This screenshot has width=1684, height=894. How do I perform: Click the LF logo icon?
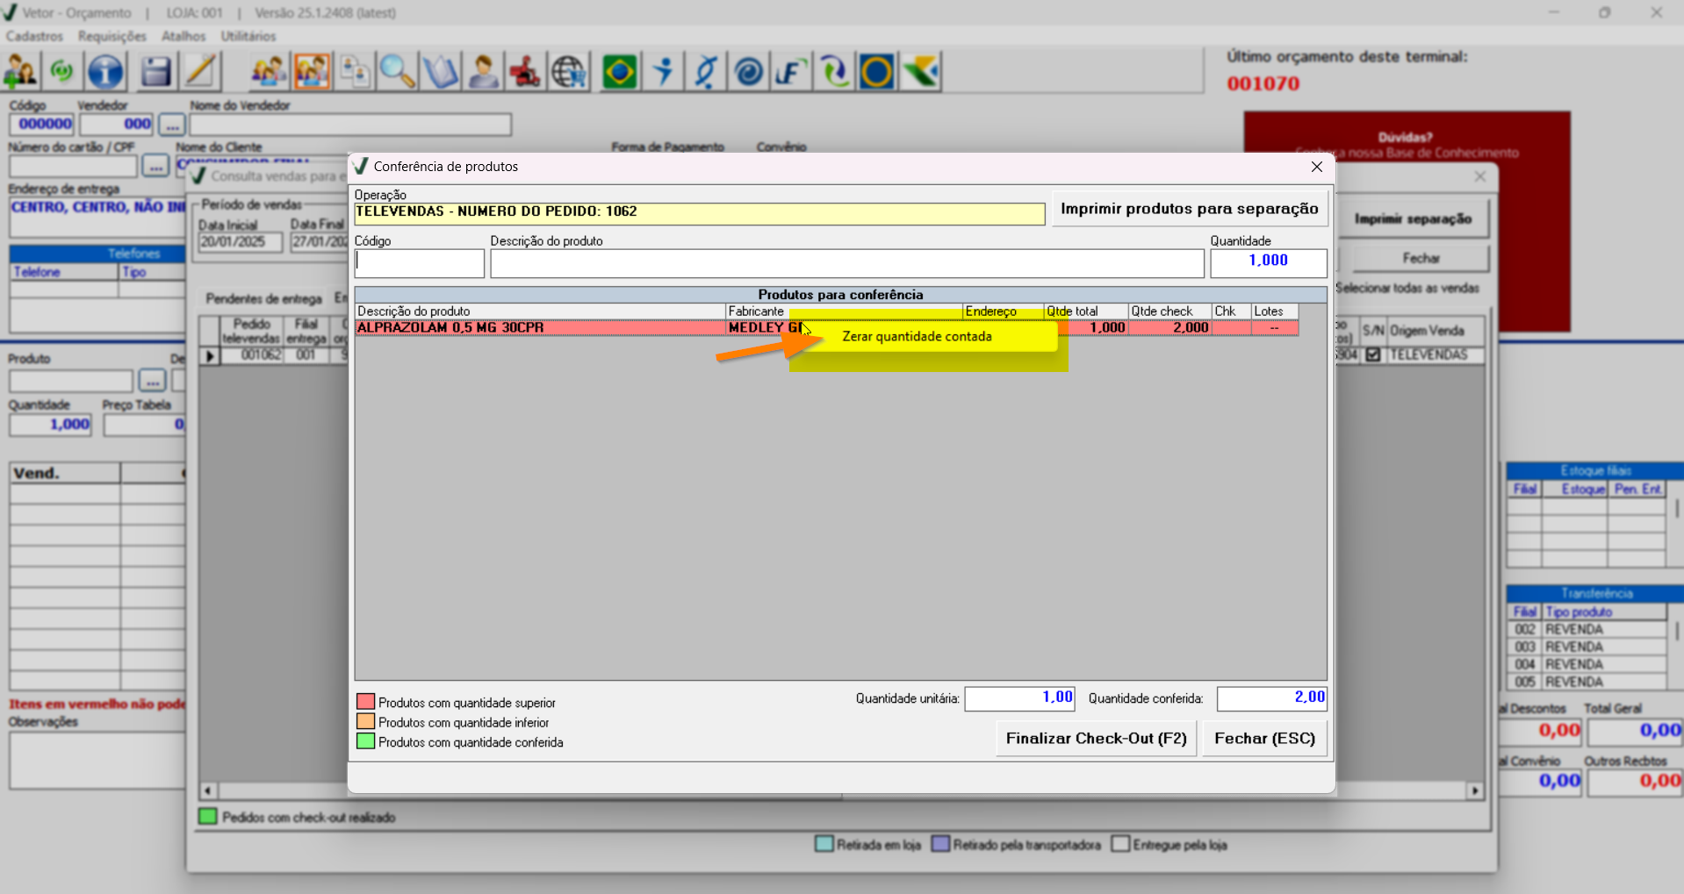[x=791, y=71]
